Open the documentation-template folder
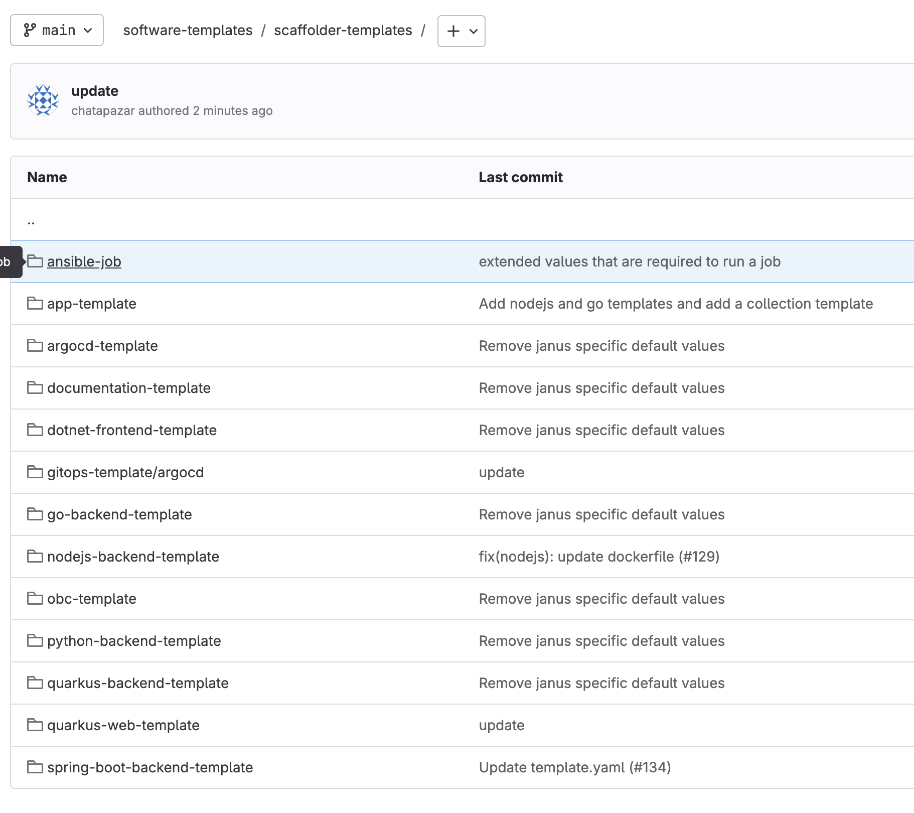This screenshot has width=914, height=813. point(129,388)
